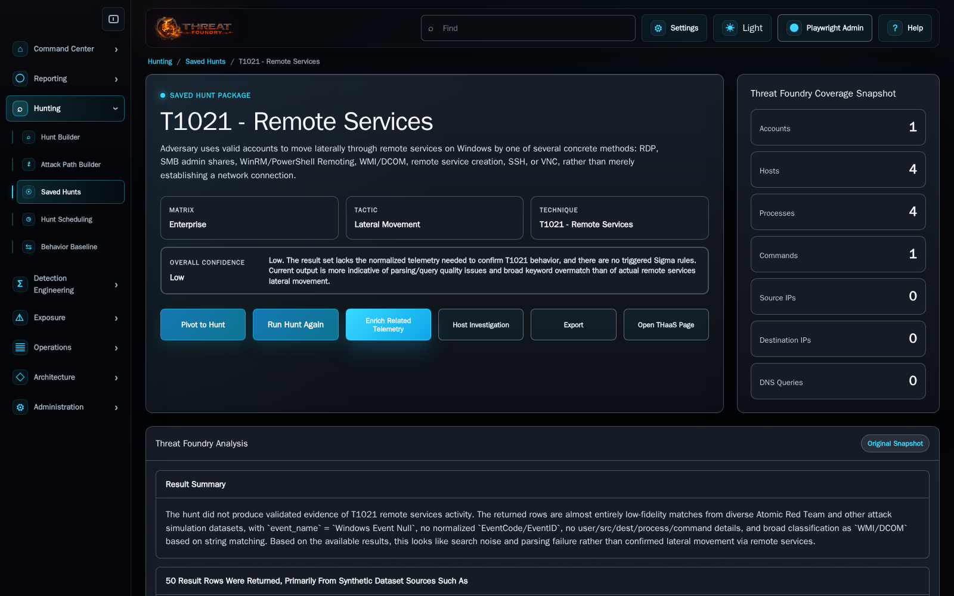
Task: Click Pivot to Hunt button
Action: [x=203, y=325]
